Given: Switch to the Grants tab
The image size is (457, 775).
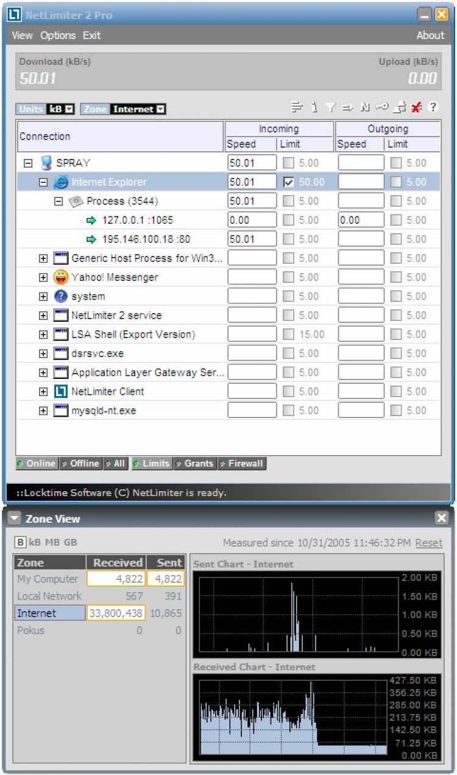Looking at the screenshot, I should (195, 464).
